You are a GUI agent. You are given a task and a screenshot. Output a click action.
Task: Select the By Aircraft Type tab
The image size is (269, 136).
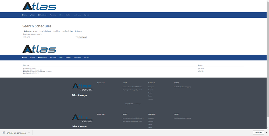68,31
